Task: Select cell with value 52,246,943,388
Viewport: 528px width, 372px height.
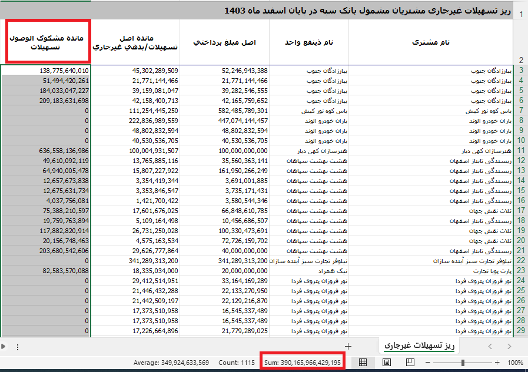Action: (225, 71)
